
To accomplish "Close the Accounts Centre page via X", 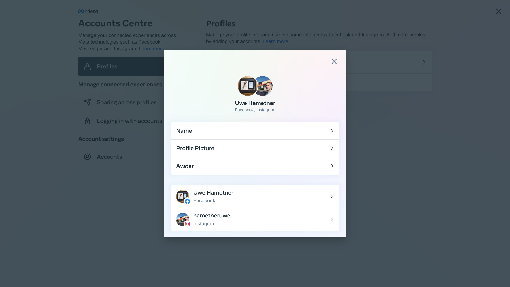I will pos(499,11).
